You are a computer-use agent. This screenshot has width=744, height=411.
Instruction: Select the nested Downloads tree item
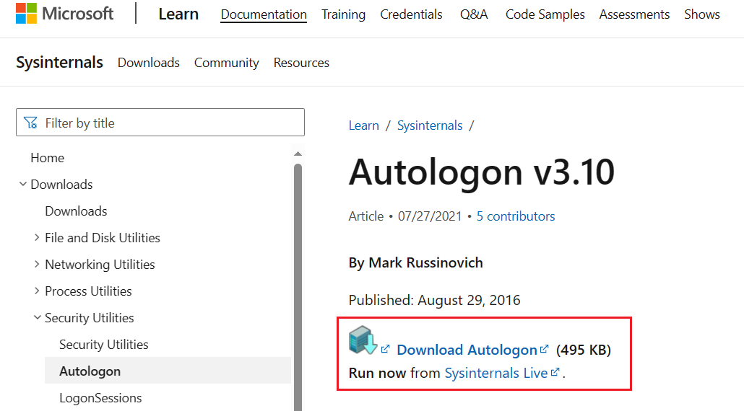pos(76,211)
